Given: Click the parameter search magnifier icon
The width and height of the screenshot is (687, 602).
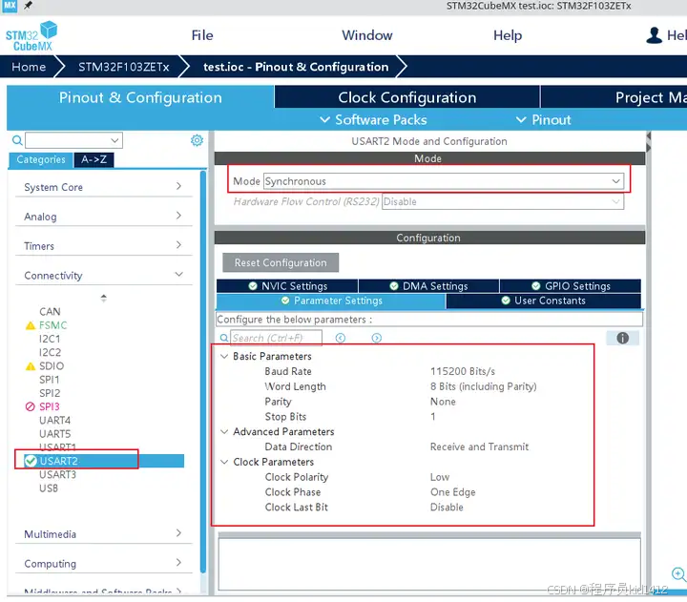Looking at the screenshot, I should pos(224,338).
